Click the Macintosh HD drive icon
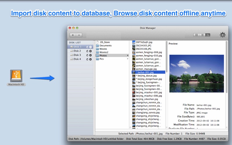The image size is (232, 145). pyautogui.click(x=16, y=76)
